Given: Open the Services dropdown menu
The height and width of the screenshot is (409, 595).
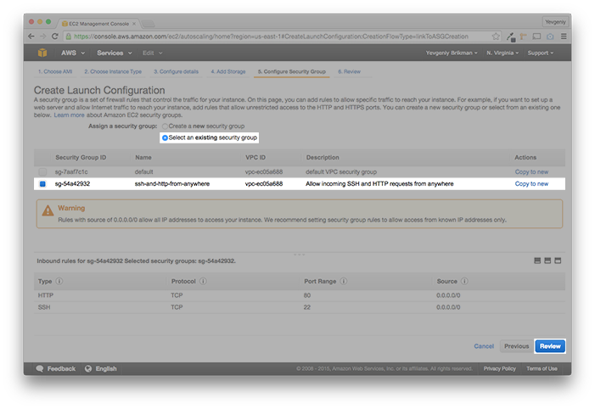Looking at the screenshot, I should (x=115, y=53).
